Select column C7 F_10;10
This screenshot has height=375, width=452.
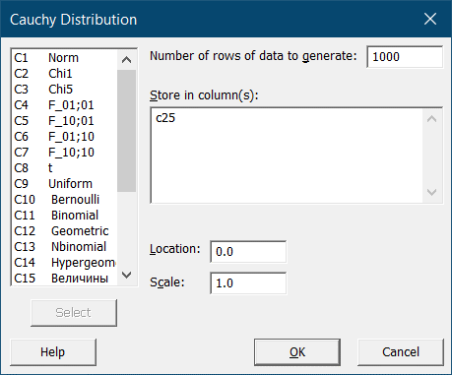64,153
